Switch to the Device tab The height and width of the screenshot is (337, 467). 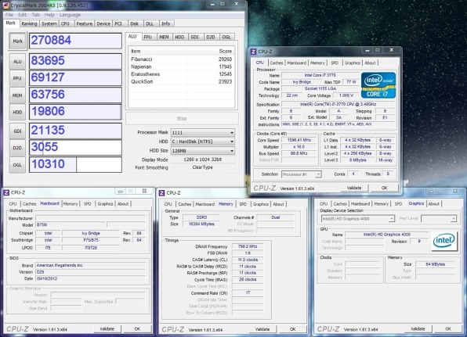103,23
